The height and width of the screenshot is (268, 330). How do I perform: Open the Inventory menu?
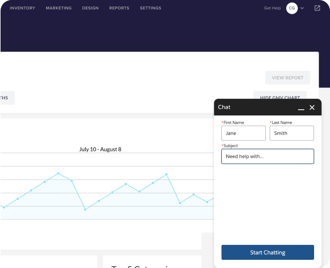[23, 8]
